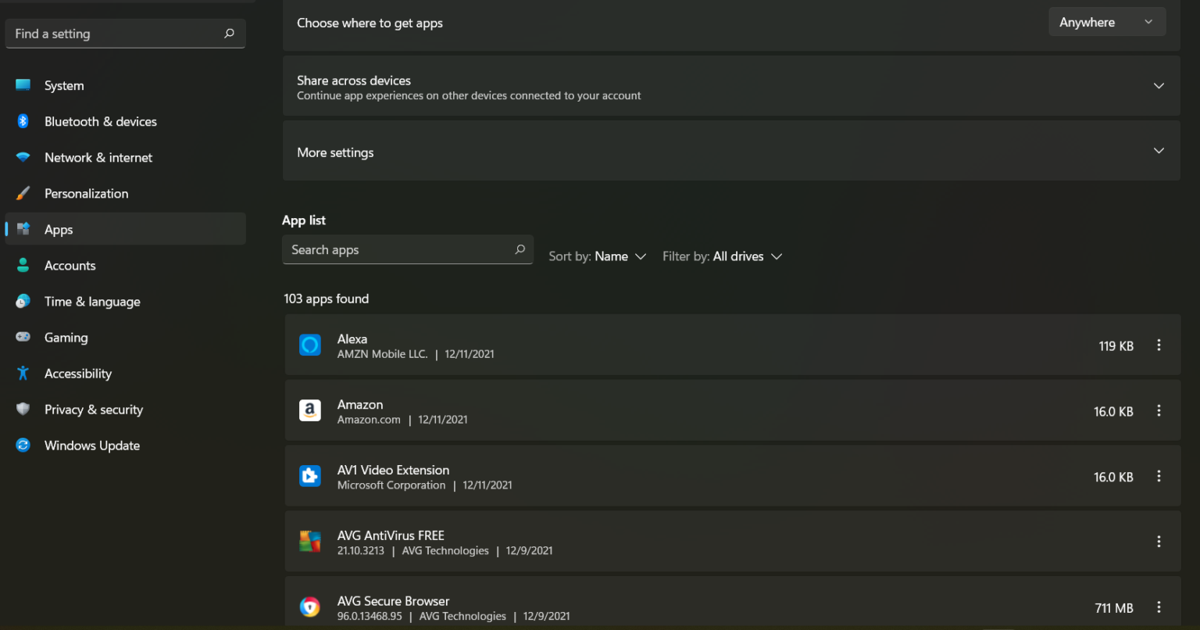Click the 119 KB size for Alexa

tap(1116, 345)
